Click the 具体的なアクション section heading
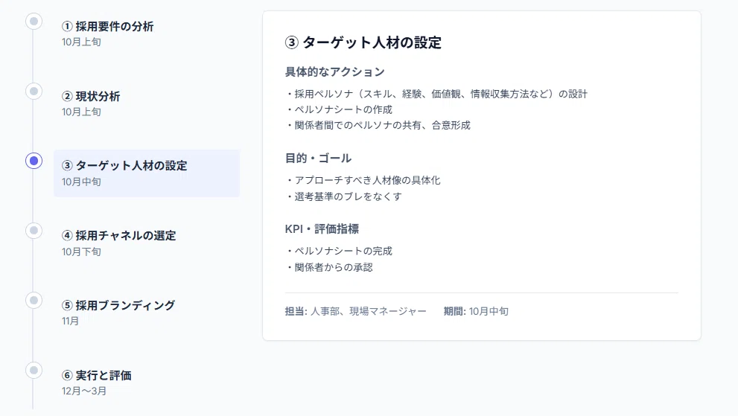 tap(334, 72)
